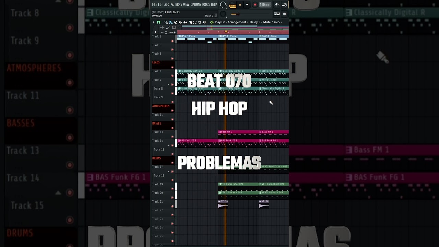Click the Track 13 name label
Viewport: 439px width, 247px height.
pos(157,132)
